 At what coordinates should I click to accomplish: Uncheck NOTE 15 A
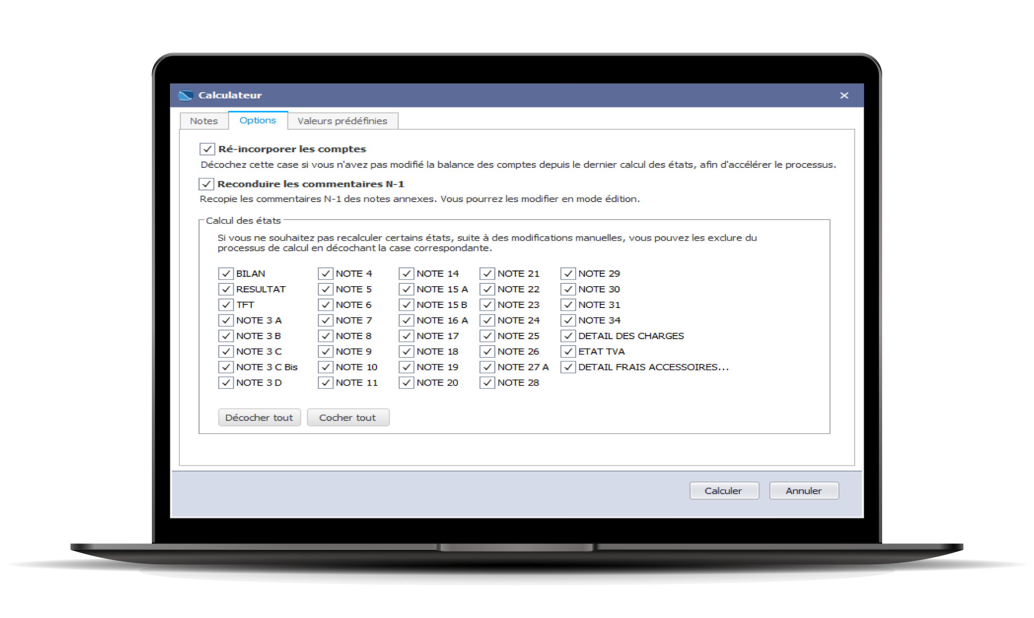(x=406, y=289)
